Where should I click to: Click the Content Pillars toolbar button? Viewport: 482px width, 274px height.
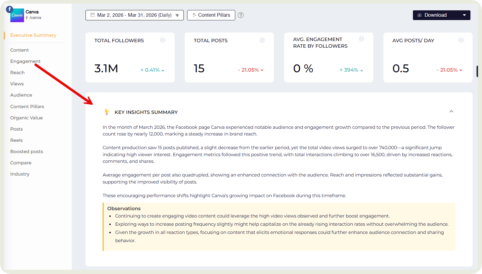211,15
